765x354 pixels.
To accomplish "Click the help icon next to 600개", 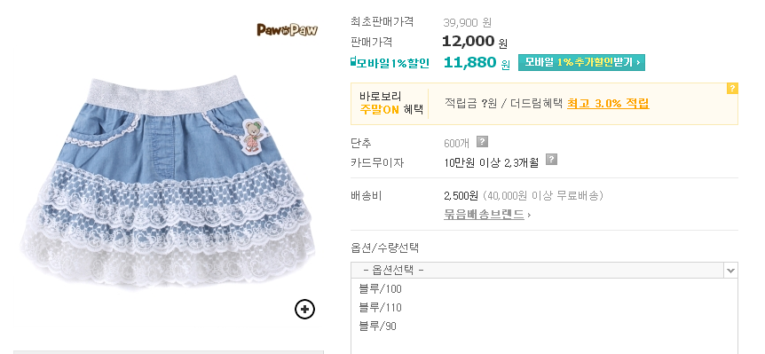I will tap(482, 142).
